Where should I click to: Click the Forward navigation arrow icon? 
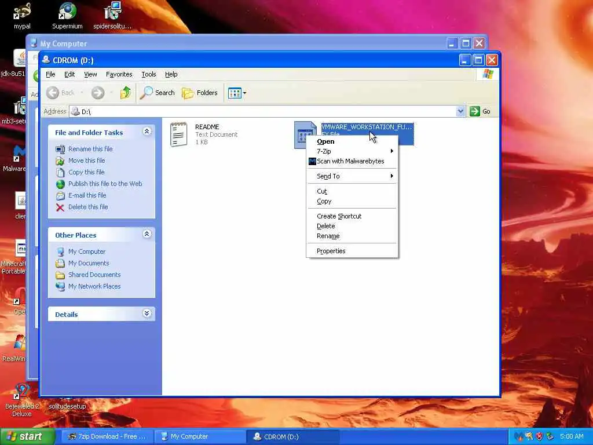click(97, 93)
